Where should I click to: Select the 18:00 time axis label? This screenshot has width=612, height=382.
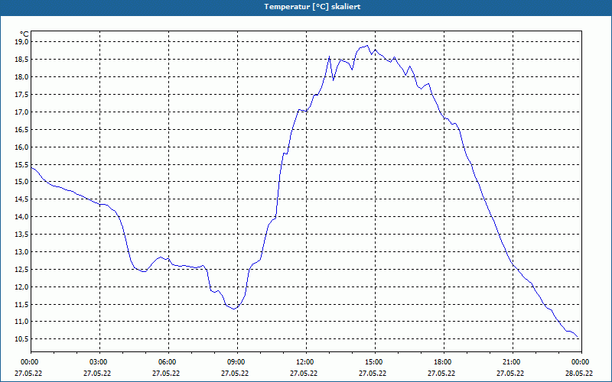(441, 362)
